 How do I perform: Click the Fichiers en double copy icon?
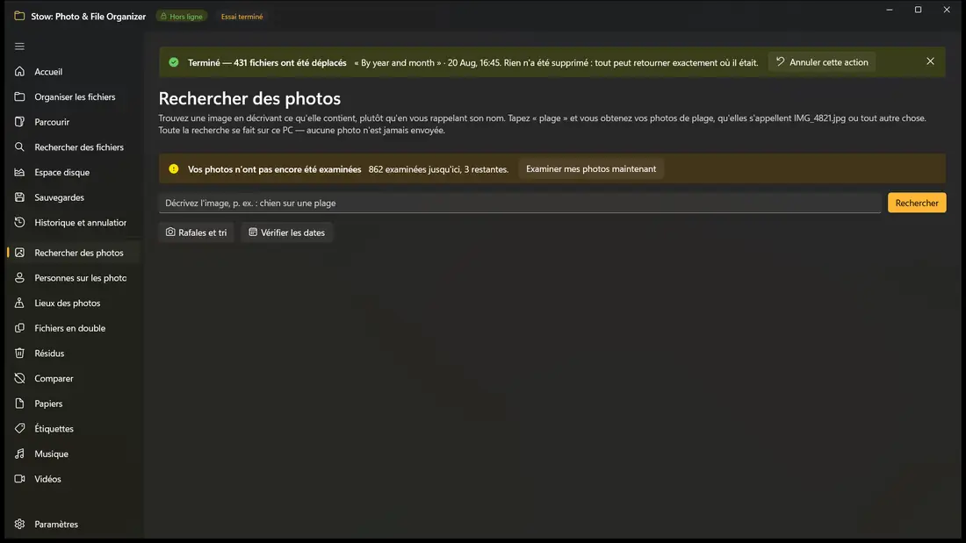coord(19,328)
